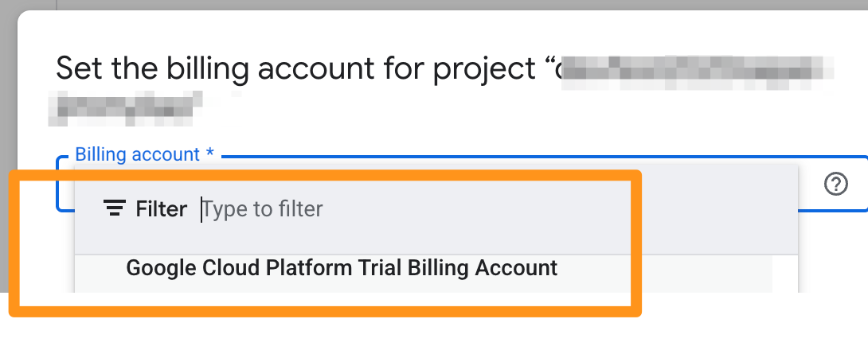Image resolution: width=868 pixels, height=350 pixels.
Task: Select Google Cloud Platform Trial Billing Account
Action: click(342, 268)
